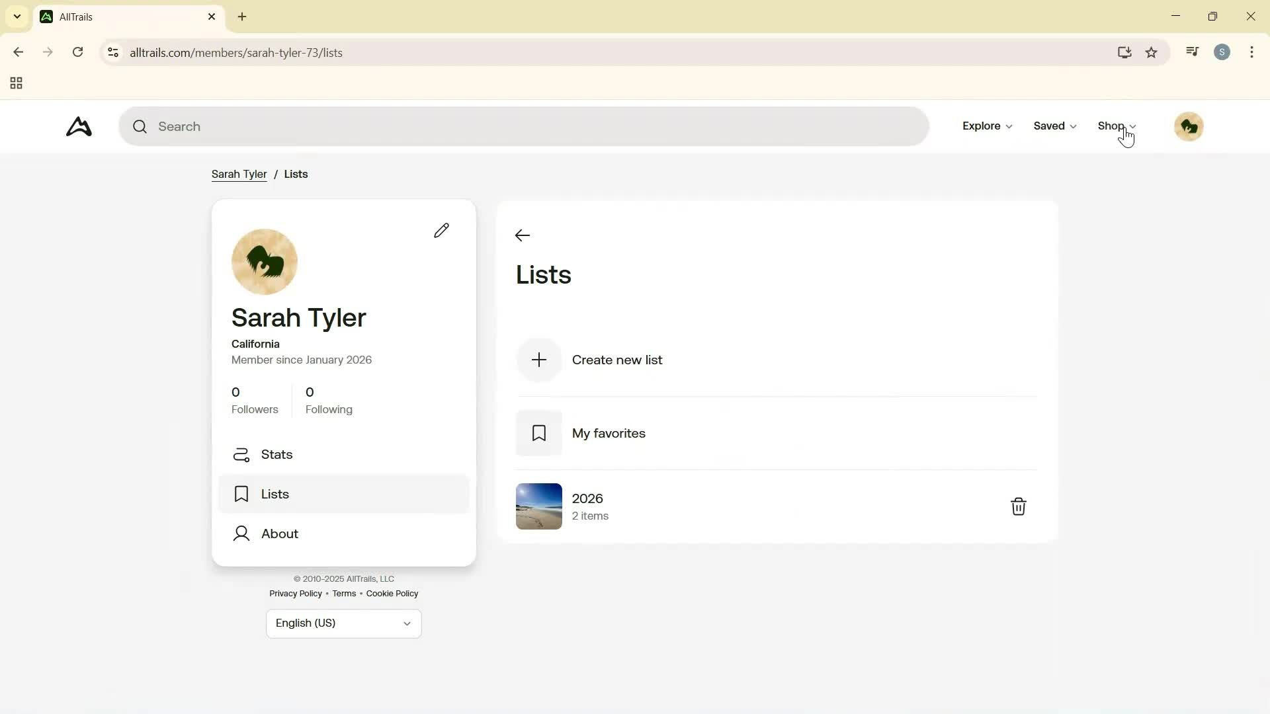Click Create new list
The height and width of the screenshot is (714, 1270).
click(x=617, y=360)
